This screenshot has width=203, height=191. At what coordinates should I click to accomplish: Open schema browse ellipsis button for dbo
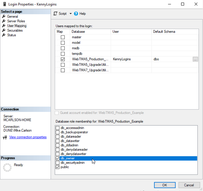point(195,59)
